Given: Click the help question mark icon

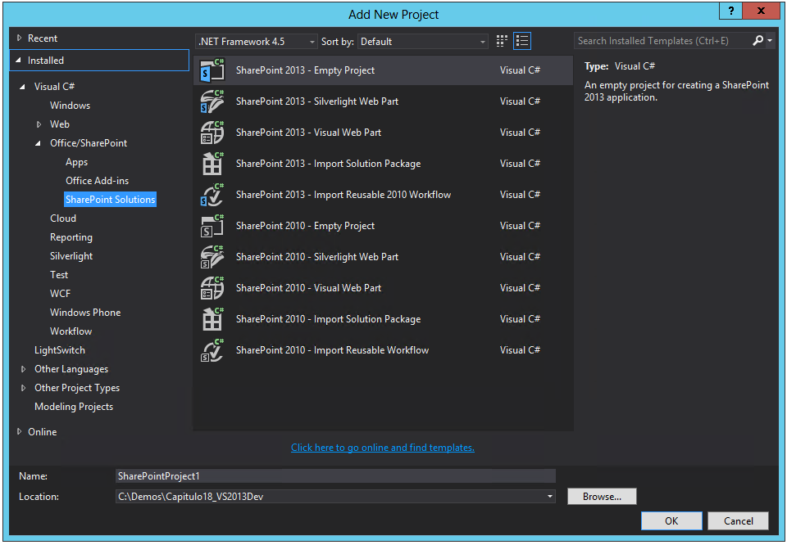Looking at the screenshot, I should coord(730,11).
